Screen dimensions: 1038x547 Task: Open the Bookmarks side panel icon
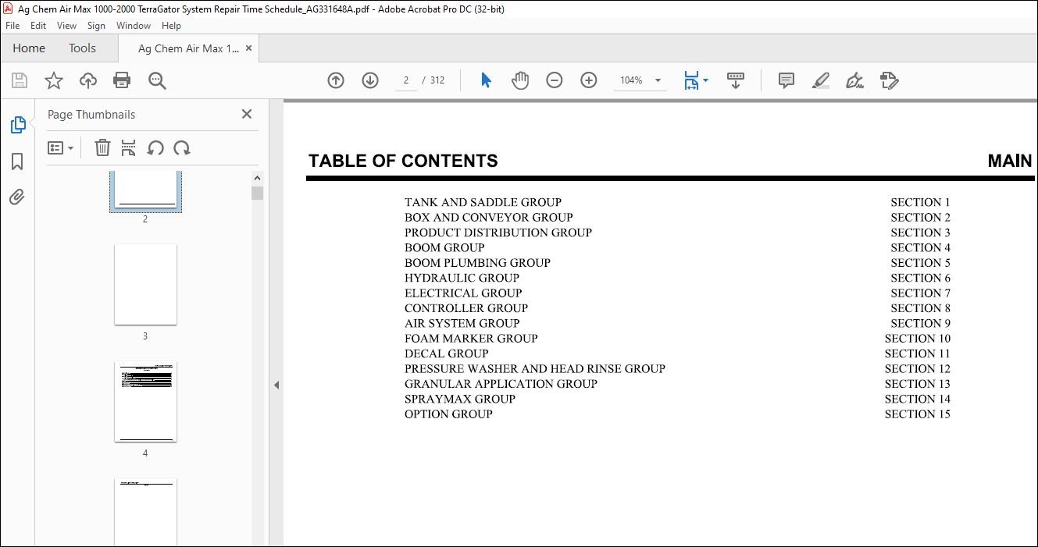pos(17,162)
